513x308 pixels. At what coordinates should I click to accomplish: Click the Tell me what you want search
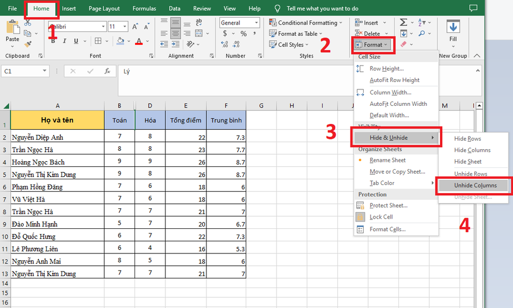(x=322, y=9)
